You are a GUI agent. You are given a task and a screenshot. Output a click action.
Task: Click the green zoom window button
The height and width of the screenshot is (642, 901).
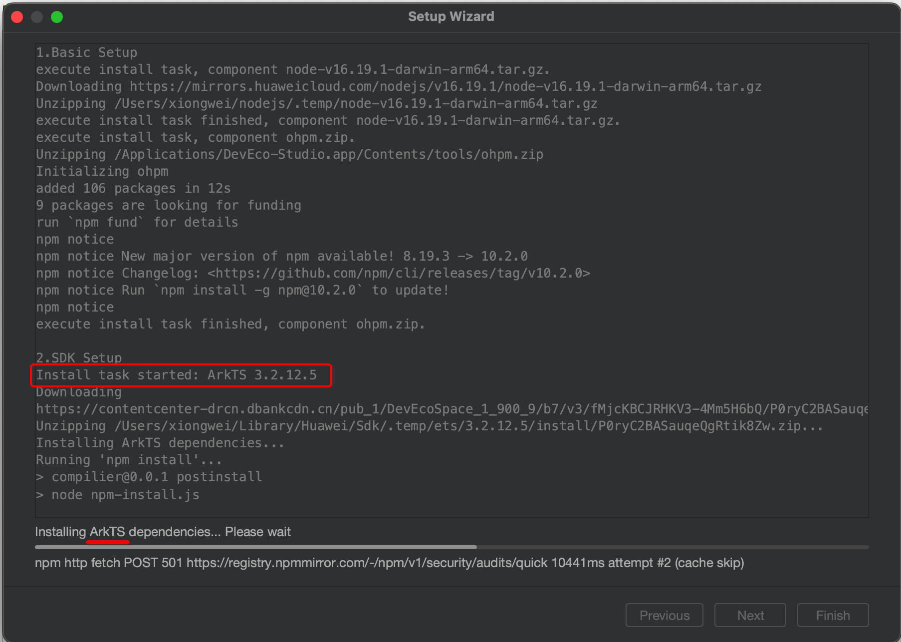[57, 17]
